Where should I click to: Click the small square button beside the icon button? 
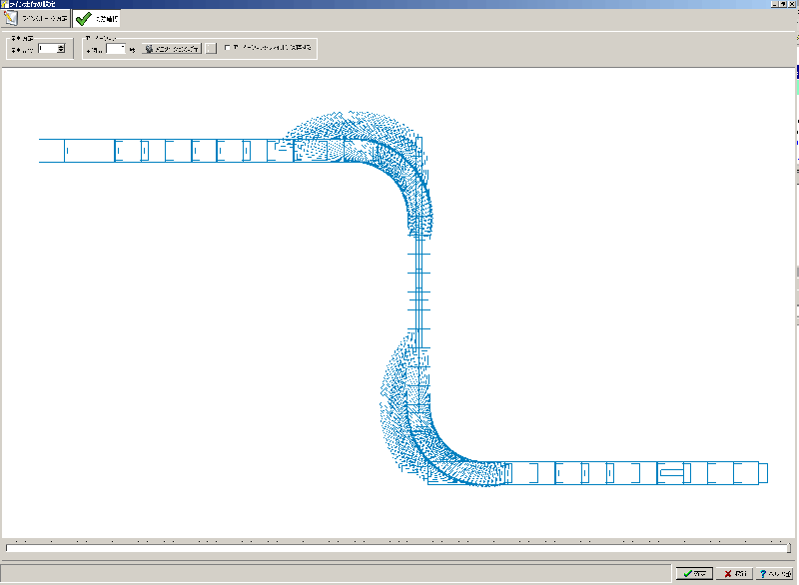[x=212, y=49]
